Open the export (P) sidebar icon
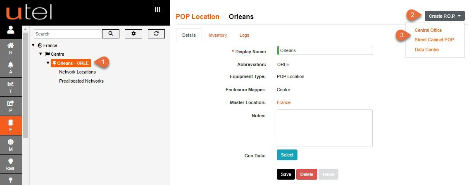The height and width of the screenshot is (185, 471). [11, 106]
